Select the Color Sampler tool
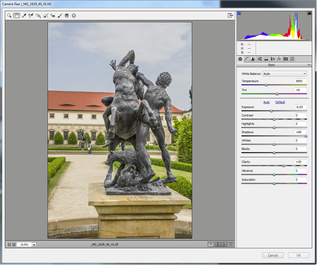Viewport: 317px width, 265px height. coord(31,16)
